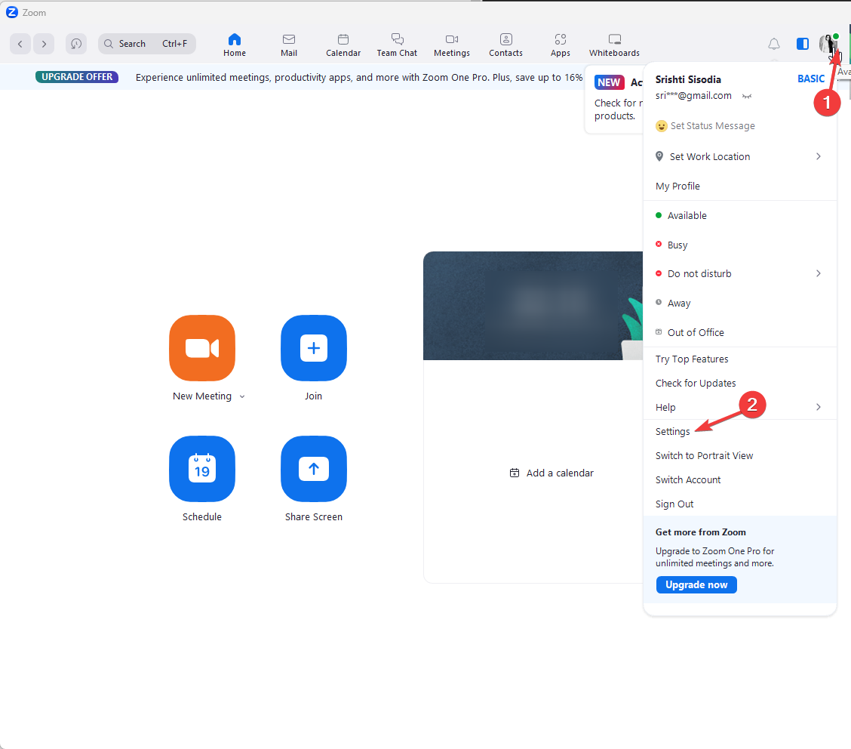Click the NEW badge in popup

pyautogui.click(x=609, y=82)
